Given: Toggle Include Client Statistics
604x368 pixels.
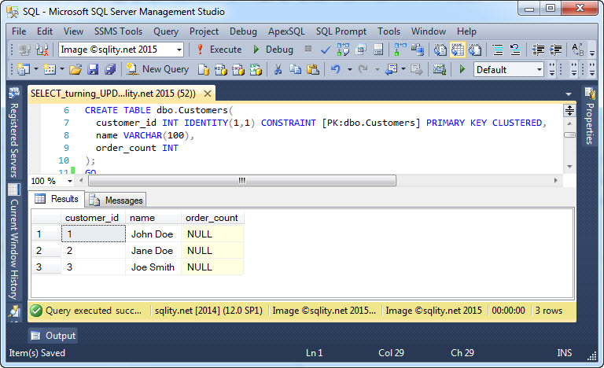Looking at the screenshot, I should (418, 50).
